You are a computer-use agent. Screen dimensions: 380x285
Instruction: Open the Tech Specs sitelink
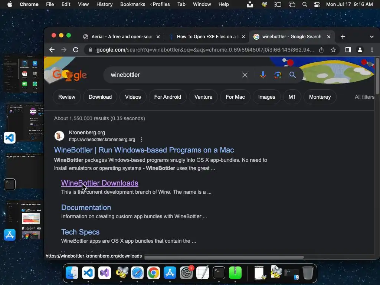pyautogui.click(x=80, y=232)
